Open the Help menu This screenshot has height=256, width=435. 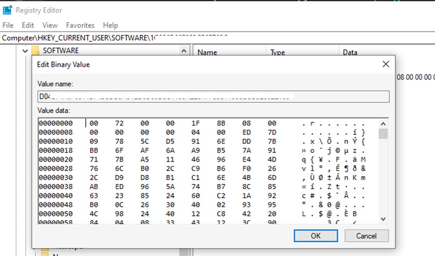click(110, 25)
